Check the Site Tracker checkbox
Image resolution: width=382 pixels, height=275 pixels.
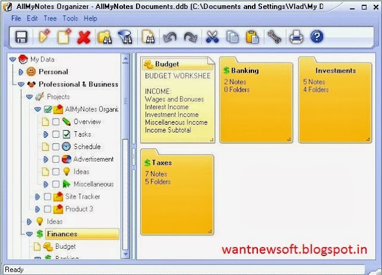(x=48, y=197)
